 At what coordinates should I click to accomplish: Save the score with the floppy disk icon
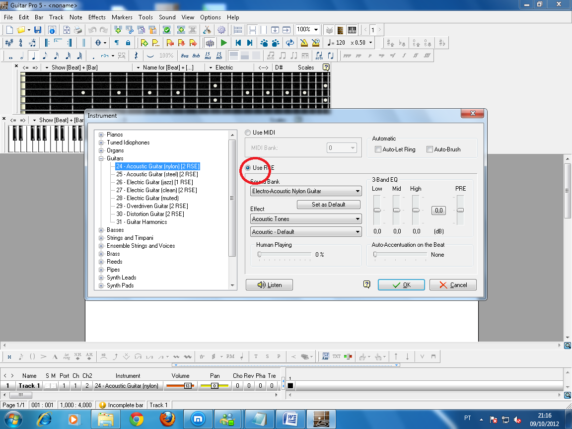point(37,30)
